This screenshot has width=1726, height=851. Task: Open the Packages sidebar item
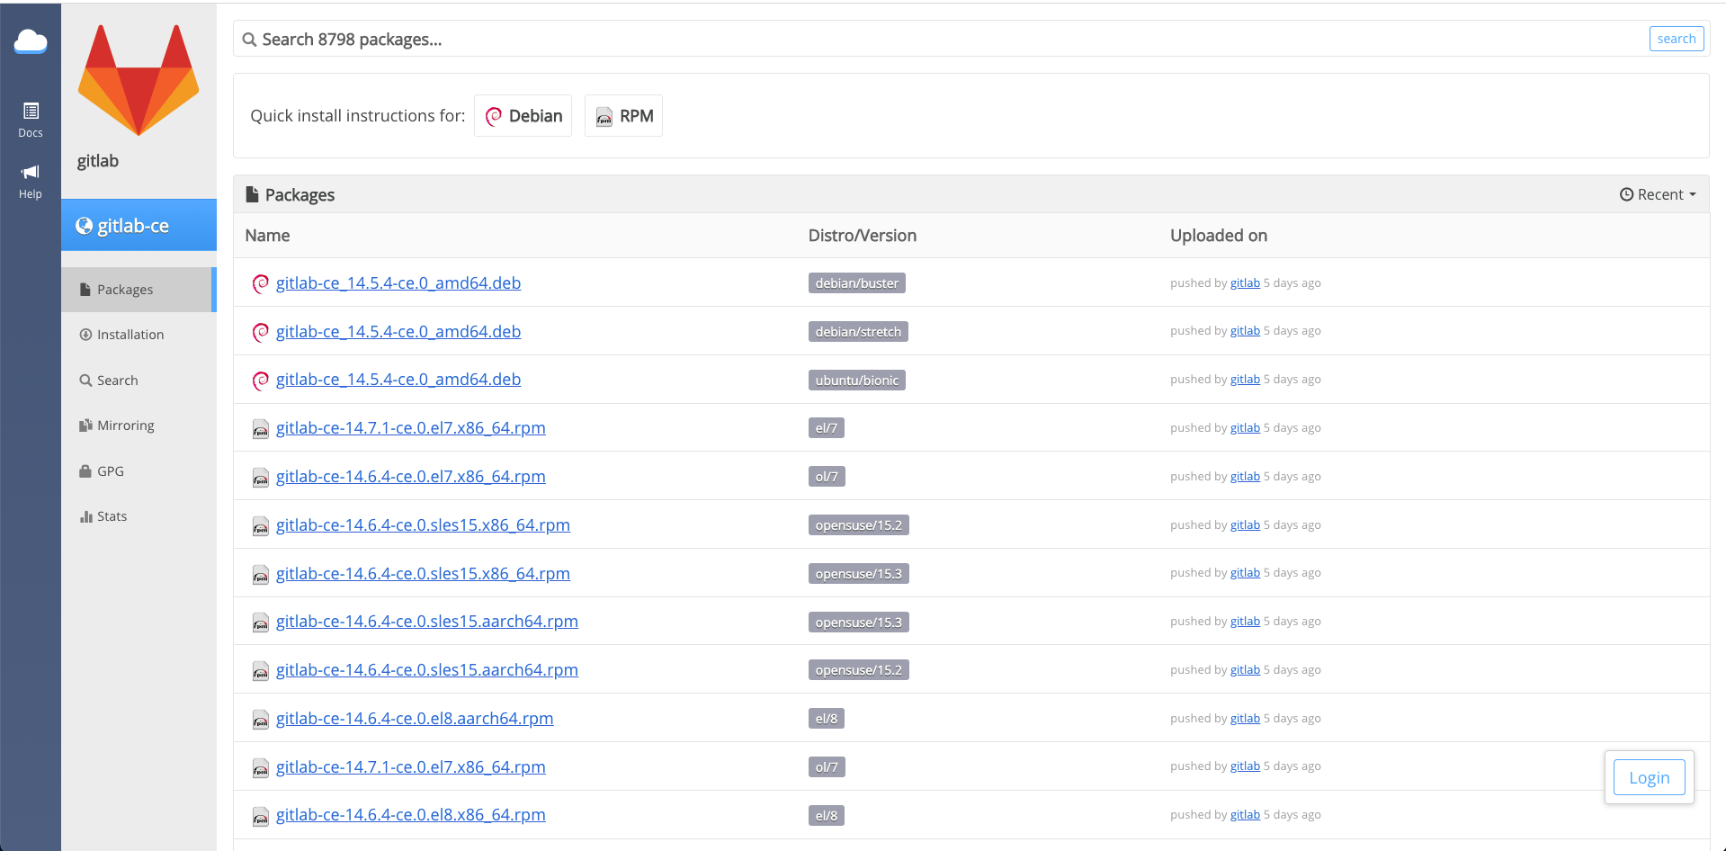pyautogui.click(x=139, y=290)
